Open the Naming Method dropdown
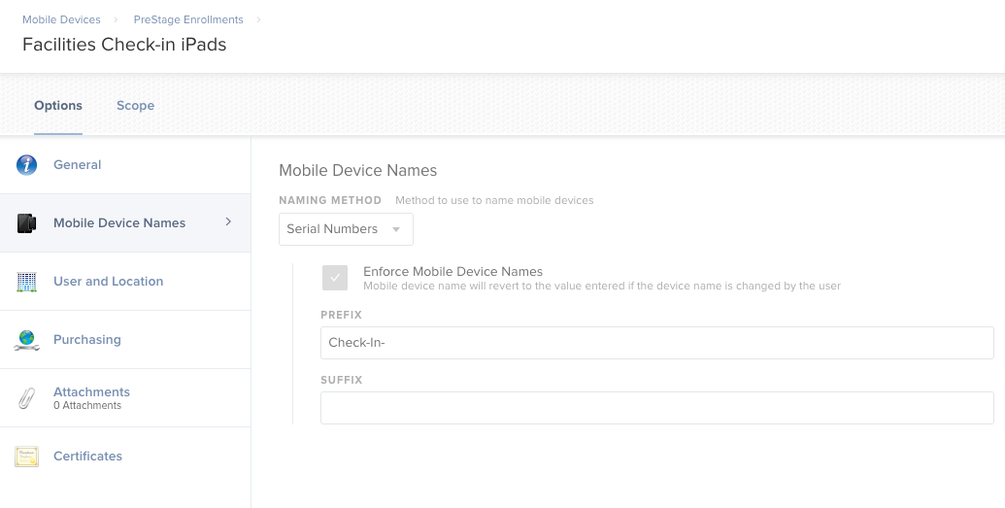This screenshot has width=1005, height=508. click(346, 229)
